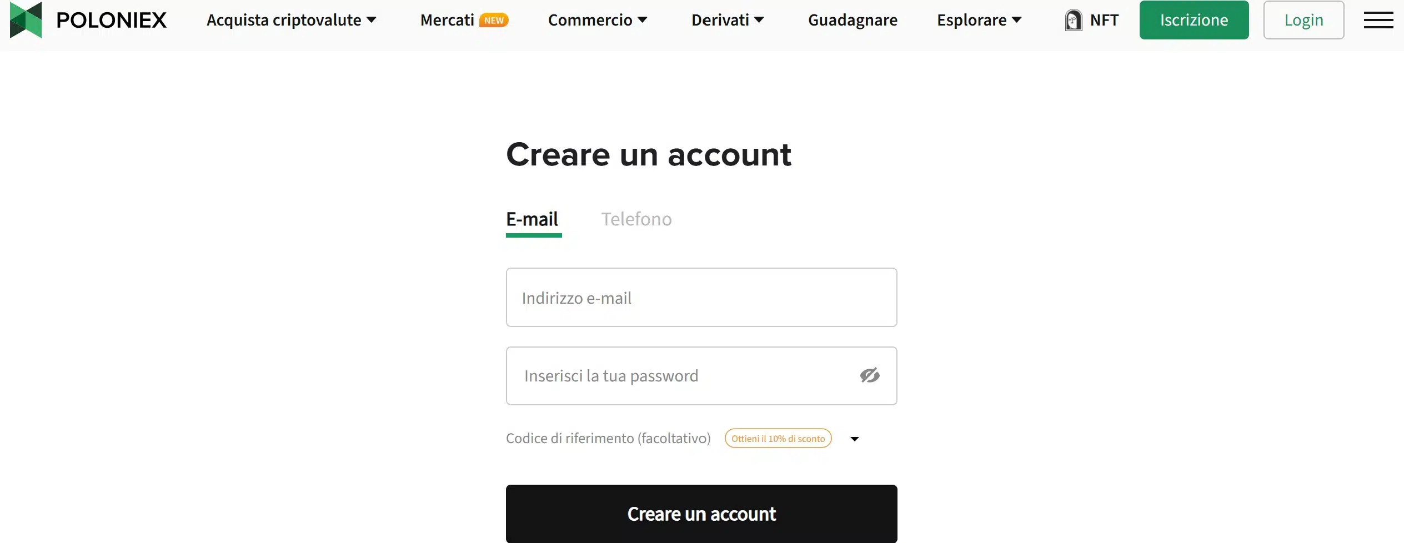The width and height of the screenshot is (1404, 543).
Task: Click the chevron beside Derivati
Action: (759, 20)
